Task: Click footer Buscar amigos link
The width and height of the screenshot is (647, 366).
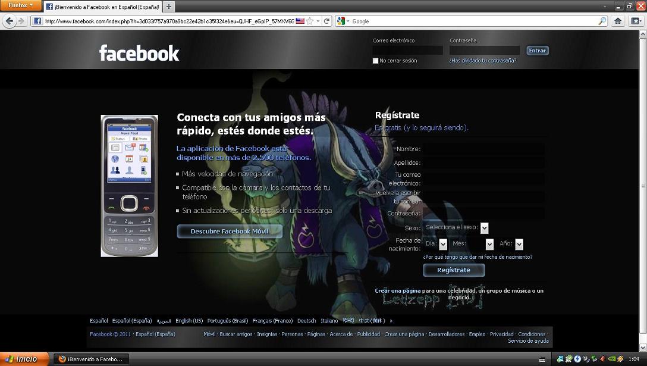Action: [x=235, y=334]
